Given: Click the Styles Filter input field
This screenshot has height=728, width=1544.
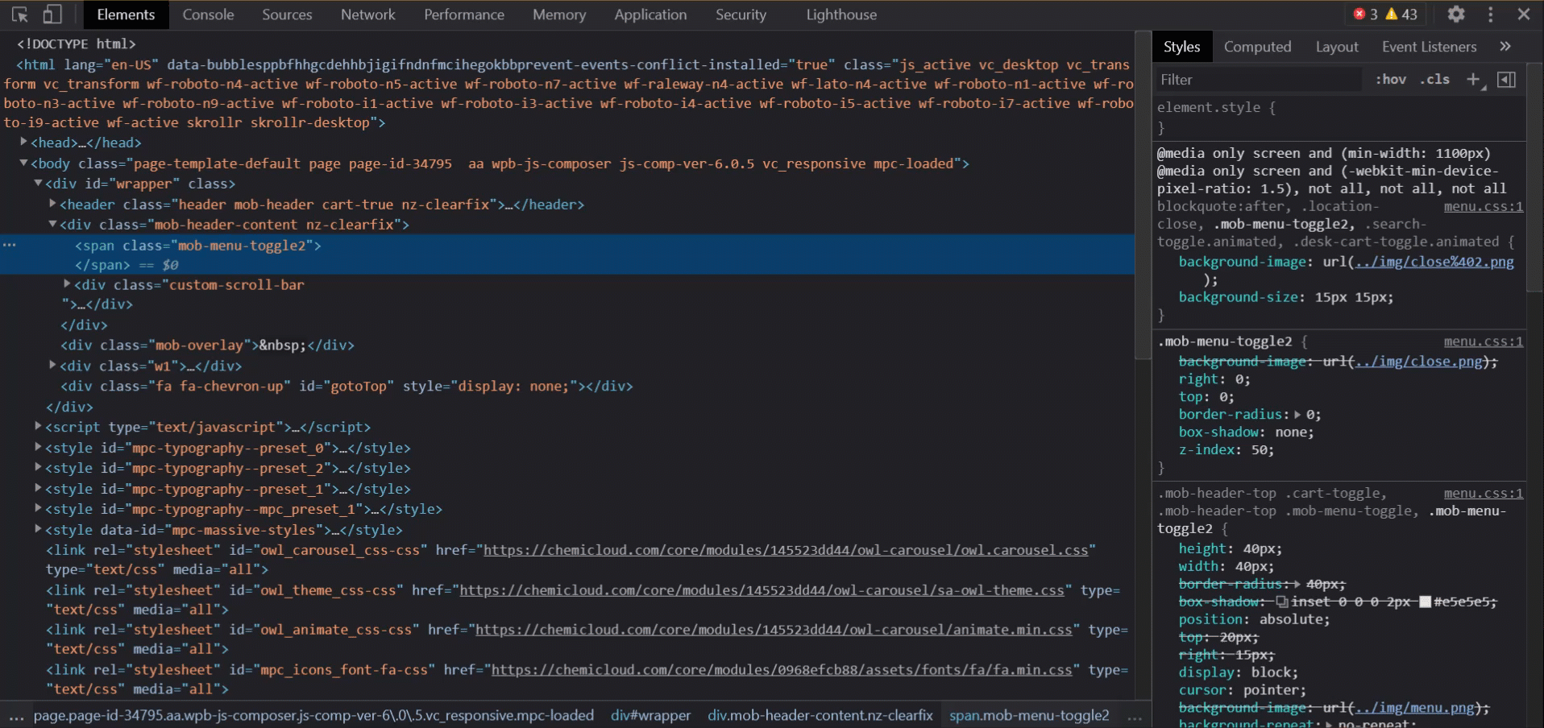Looking at the screenshot, I should (1257, 80).
